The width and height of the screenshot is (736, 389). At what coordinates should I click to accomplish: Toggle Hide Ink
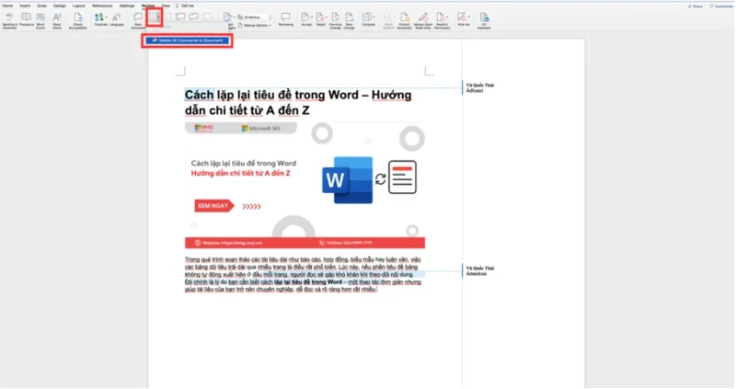pyautogui.click(x=464, y=19)
